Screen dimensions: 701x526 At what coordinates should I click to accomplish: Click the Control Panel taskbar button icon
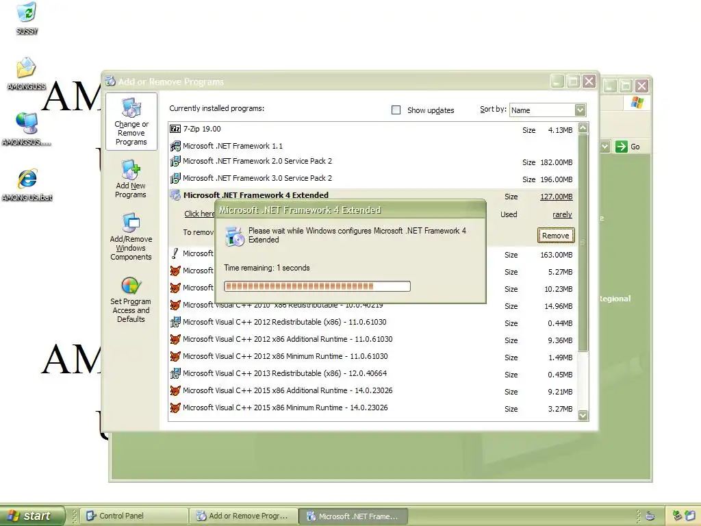[91, 516]
